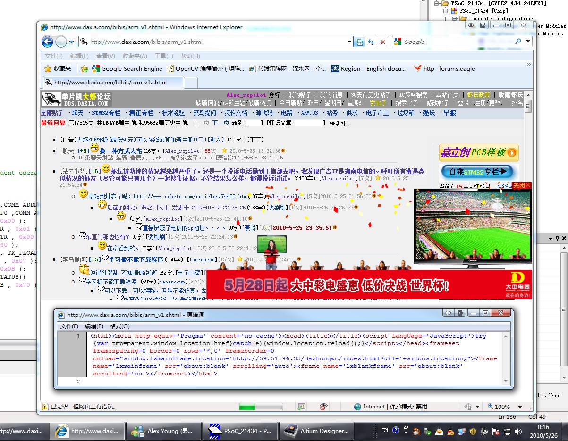Open the Region - English docu... bookmark
The image size is (568, 441).
click(368, 69)
